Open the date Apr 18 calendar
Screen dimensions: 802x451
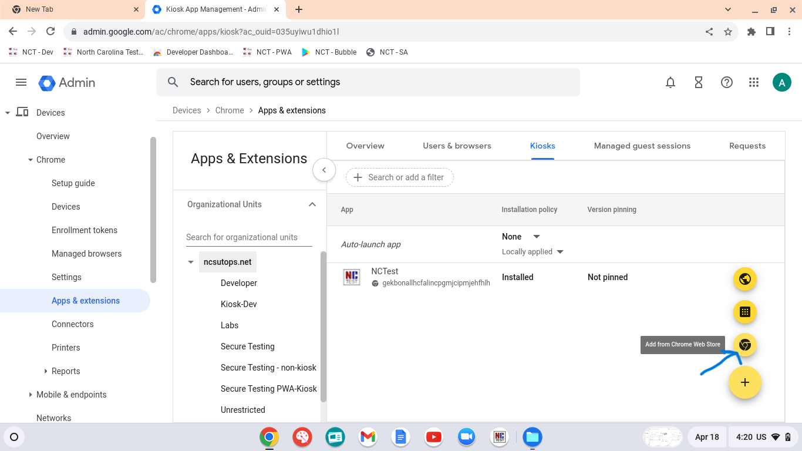coord(707,437)
